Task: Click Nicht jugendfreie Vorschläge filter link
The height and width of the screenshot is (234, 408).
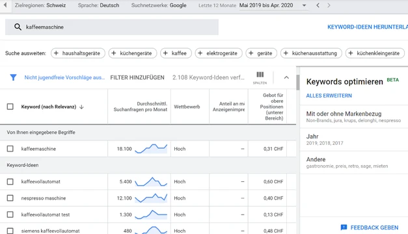Action: click(x=64, y=77)
